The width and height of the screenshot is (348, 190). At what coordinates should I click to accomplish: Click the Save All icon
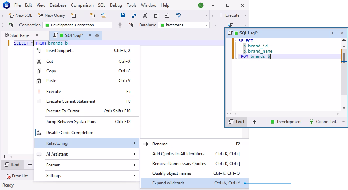pos(134,15)
